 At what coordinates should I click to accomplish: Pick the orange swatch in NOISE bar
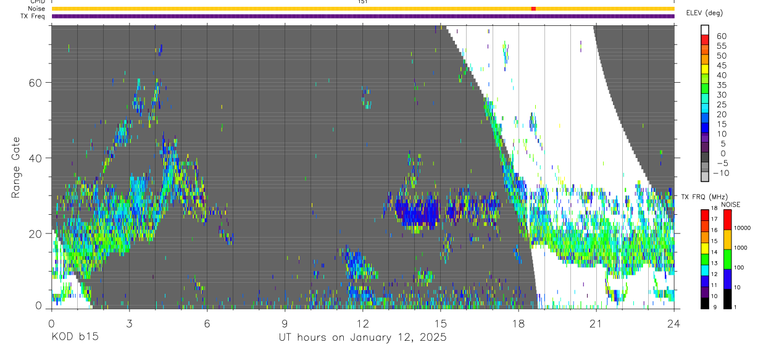point(727,240)
